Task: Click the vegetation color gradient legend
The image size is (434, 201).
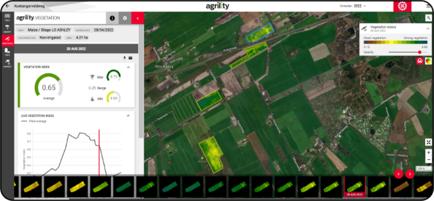Action: point(396,42)
